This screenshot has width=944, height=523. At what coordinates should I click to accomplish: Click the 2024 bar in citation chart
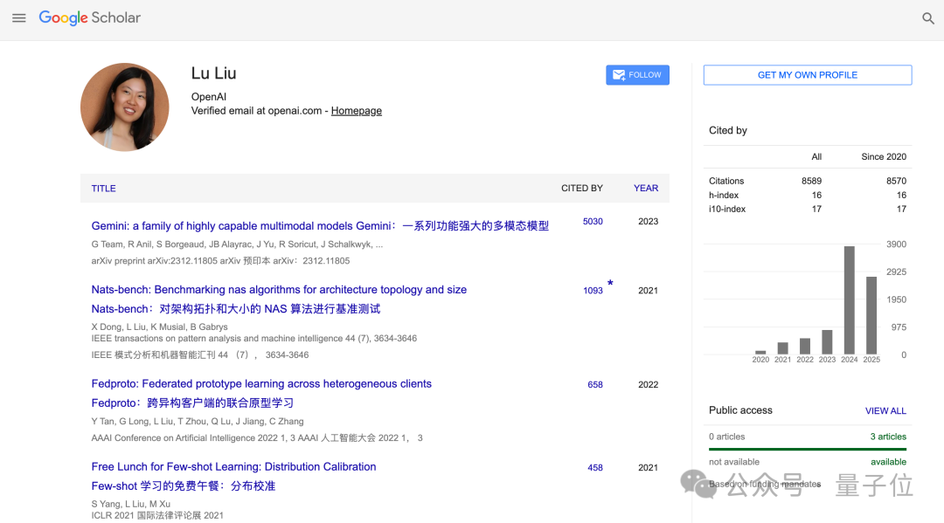click(x=849, y=300)
